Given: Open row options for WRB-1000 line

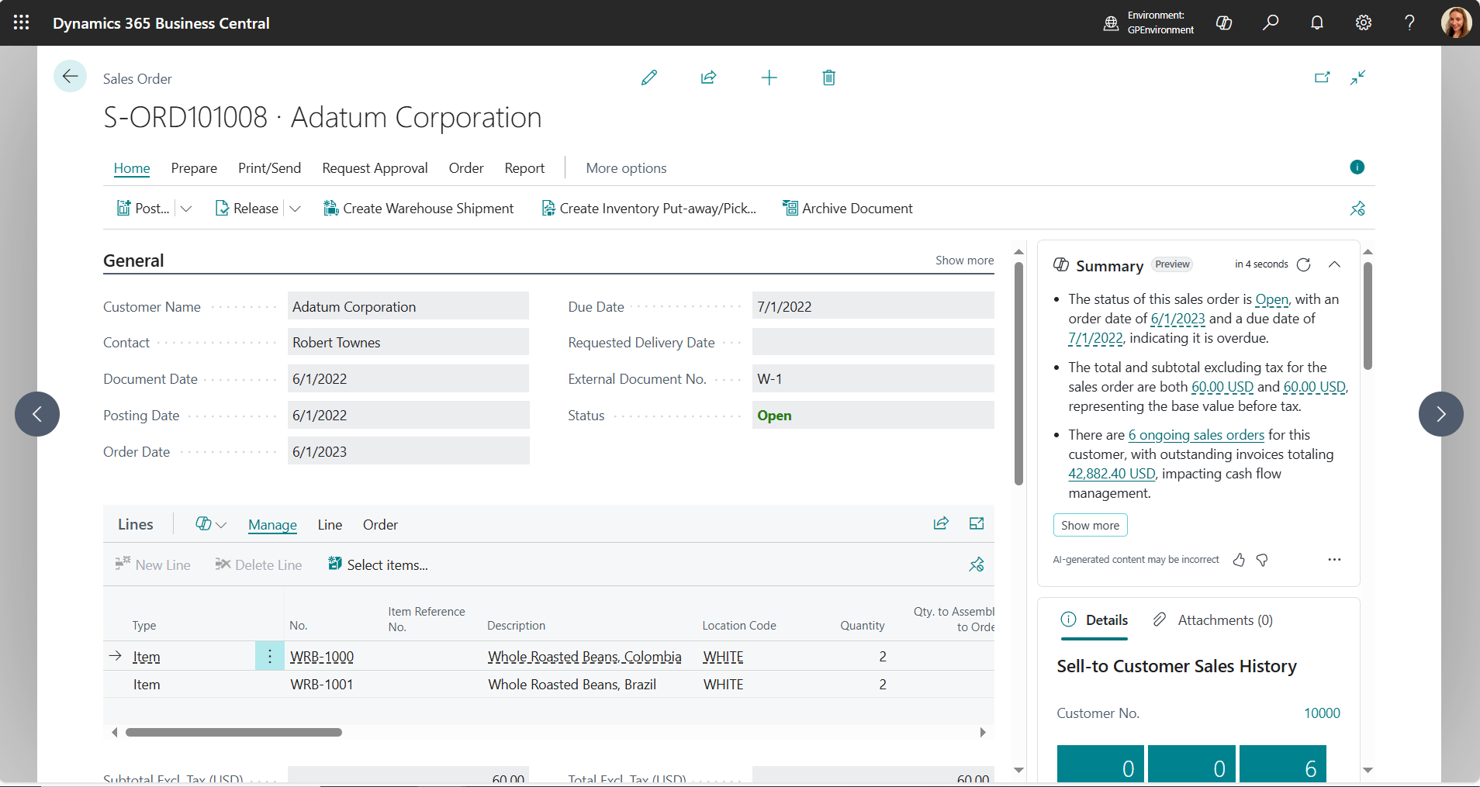Looking at the screenshot, I should point(269,657).
